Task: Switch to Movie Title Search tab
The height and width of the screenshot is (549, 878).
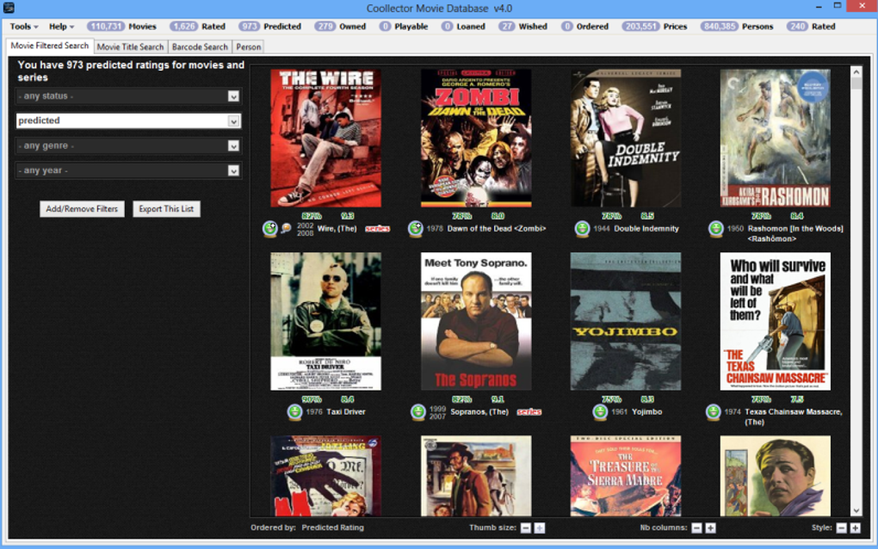Action: (x=131, y=47)
